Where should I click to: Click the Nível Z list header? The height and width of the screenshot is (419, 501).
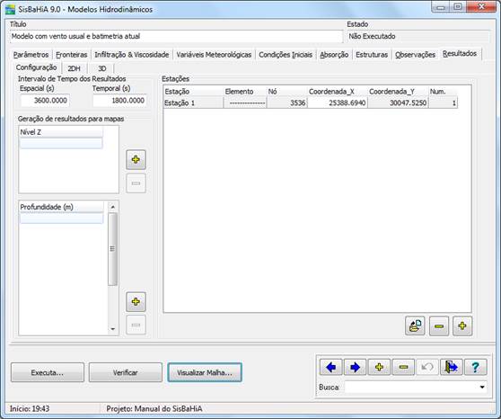[x=61, y=132]
